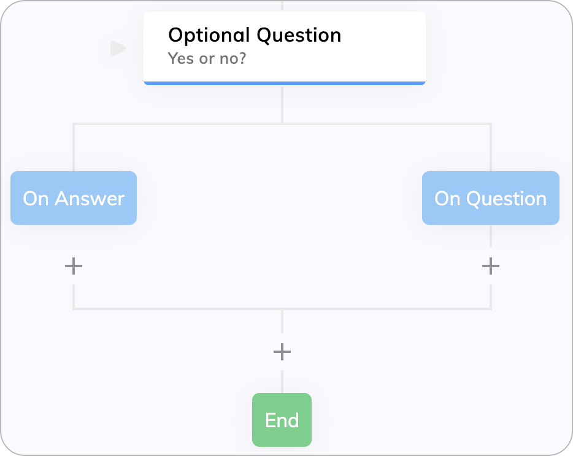Click the connector line below Optional Question card

[x=282, y=105]
